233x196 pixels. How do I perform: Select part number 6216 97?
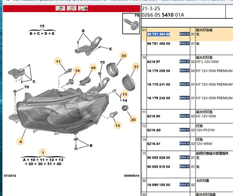coord(153,62)
